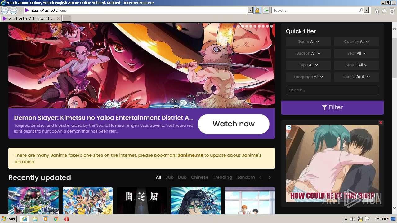Viewport: 397px width, 223px height.
Task: Click the Action Center flag icon
Action: click(368, 219)
